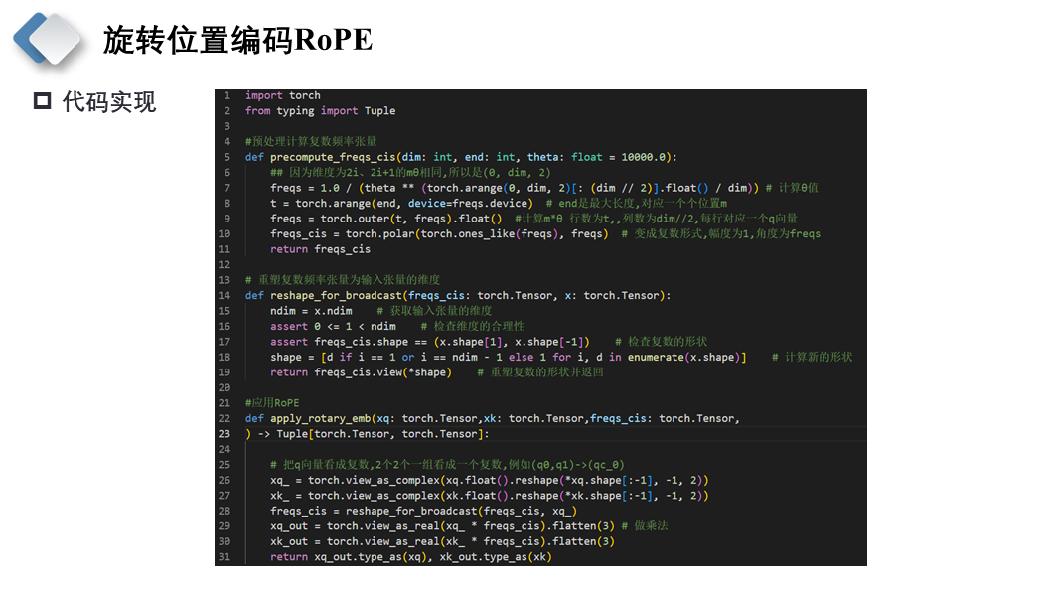
Task: Click 'def precompute_freqs_cis' definition line
Action: [x=461, y=157]
